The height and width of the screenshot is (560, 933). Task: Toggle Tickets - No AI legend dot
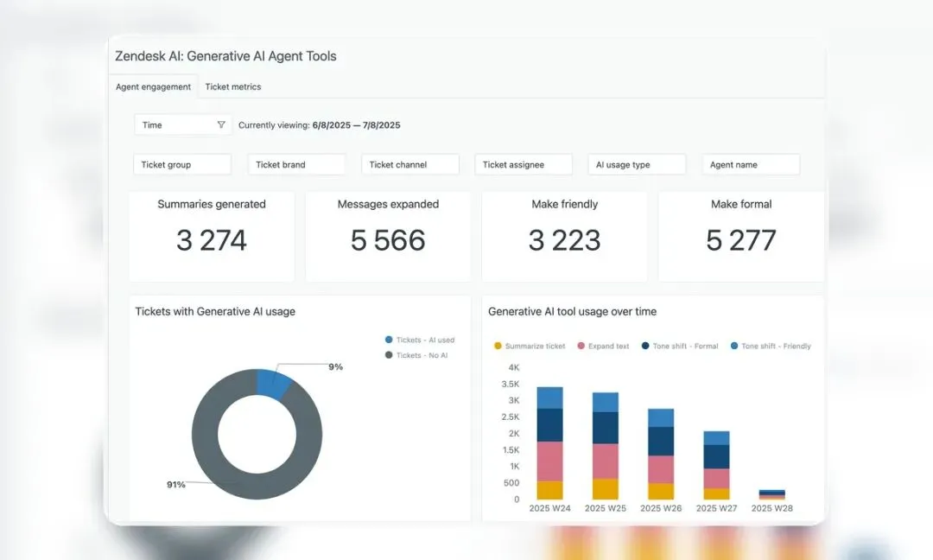pyautogui.click(x=389, y=355)
